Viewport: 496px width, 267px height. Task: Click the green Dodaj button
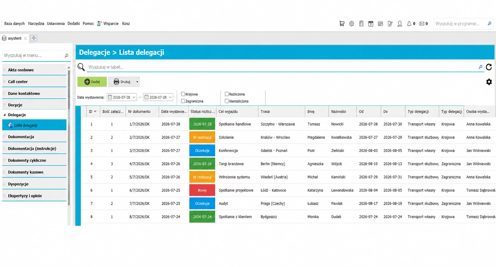[x=92, y=82]
